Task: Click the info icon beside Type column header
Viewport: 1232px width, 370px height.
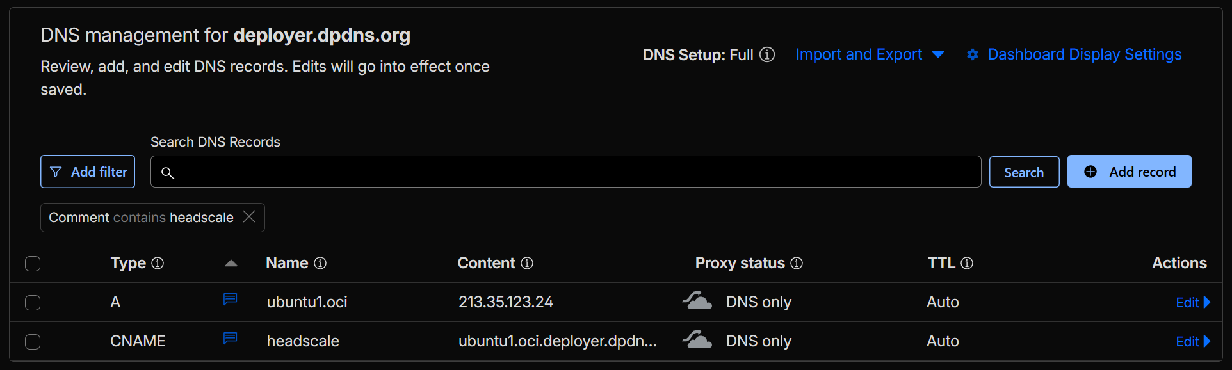Action: click(x=158, y=263)
